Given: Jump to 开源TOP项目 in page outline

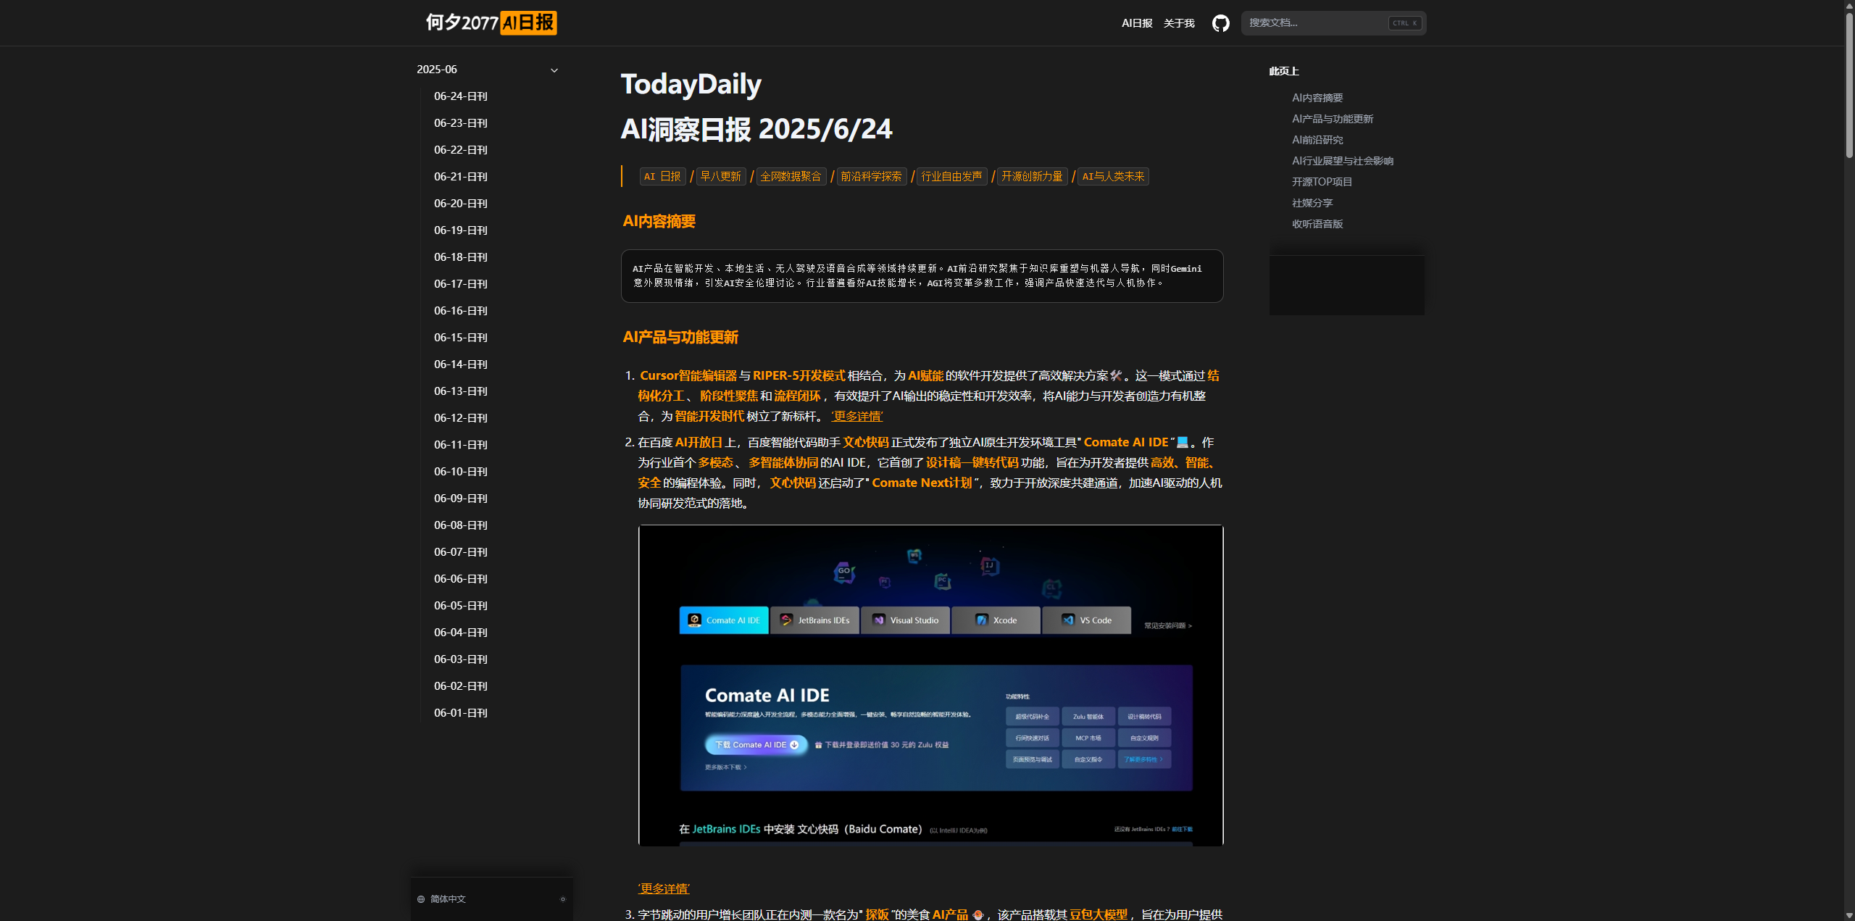Looking at the screenshot, I should [1322, 182].
